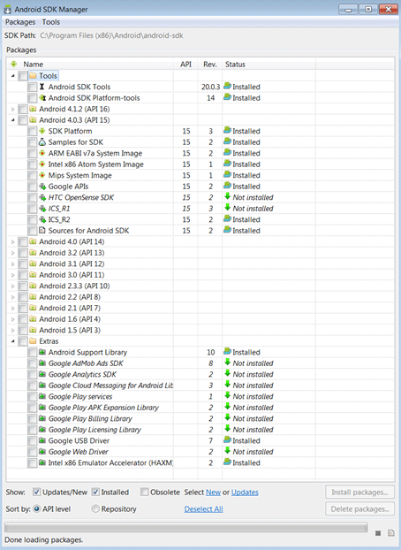
Task: Click the Select New link
Action: tap(213, 493)
